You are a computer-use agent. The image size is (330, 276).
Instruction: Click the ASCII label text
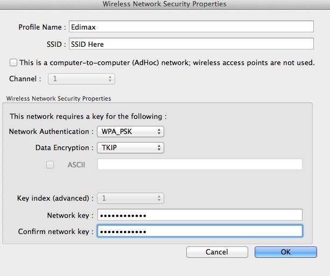tap(76, 165)
